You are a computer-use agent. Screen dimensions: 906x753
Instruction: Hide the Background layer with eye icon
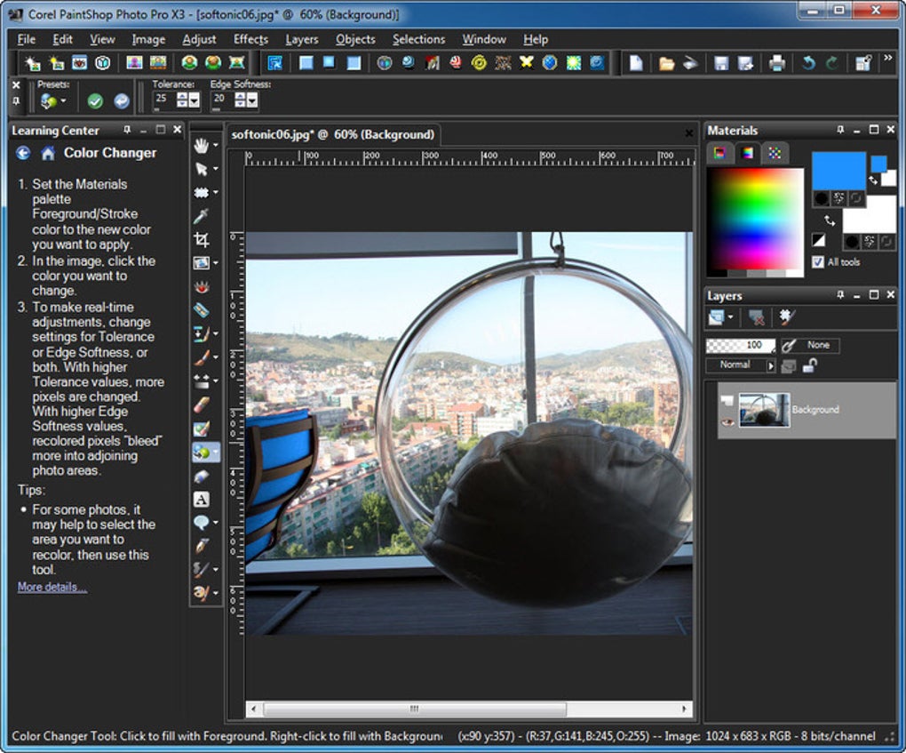pos(728,421)
